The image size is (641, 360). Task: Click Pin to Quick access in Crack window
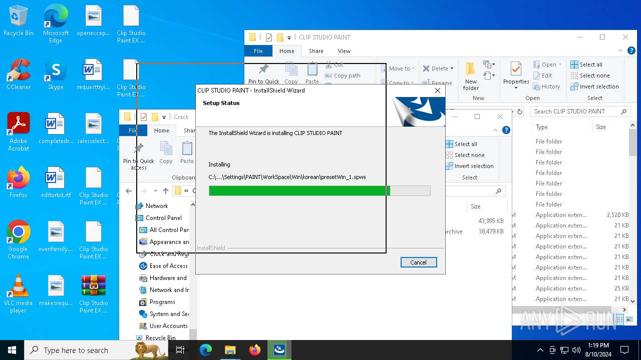139,155
